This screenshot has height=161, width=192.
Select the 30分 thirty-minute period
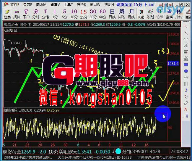[x=93, y=14]
